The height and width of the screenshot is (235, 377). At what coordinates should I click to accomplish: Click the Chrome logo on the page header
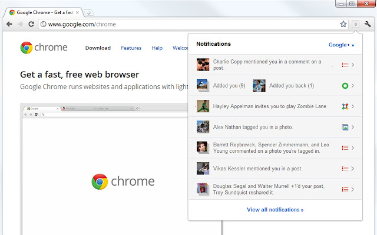click(44, 48)
